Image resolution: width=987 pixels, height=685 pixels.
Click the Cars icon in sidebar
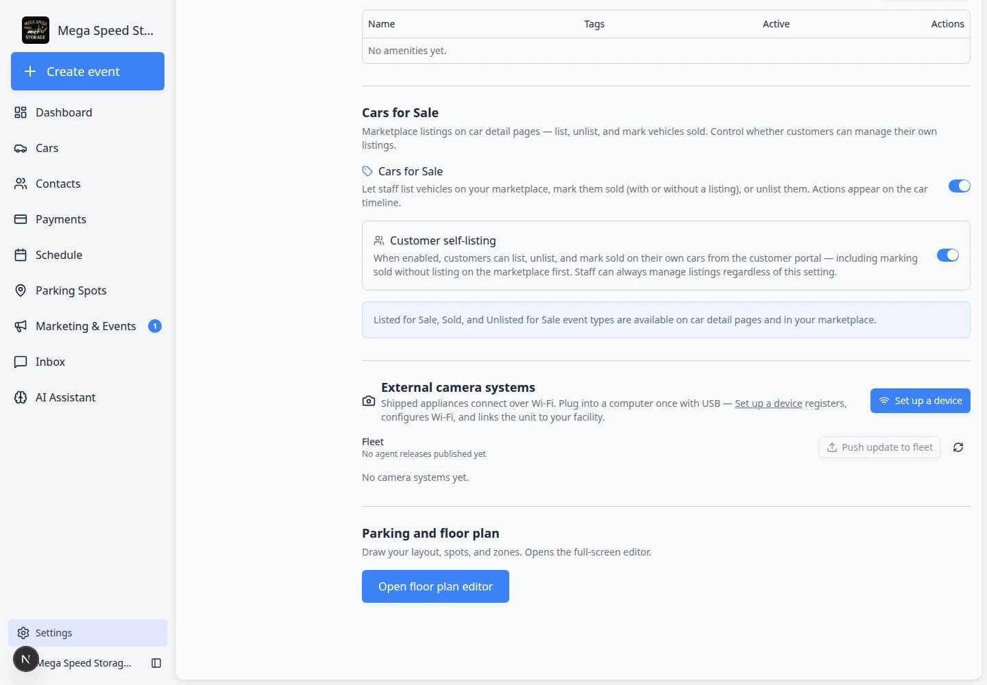click(x=21, y=148)
